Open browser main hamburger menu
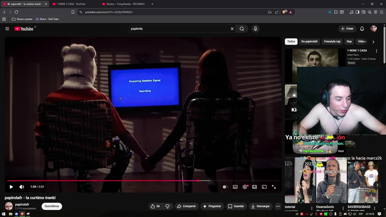 [381, 12]
